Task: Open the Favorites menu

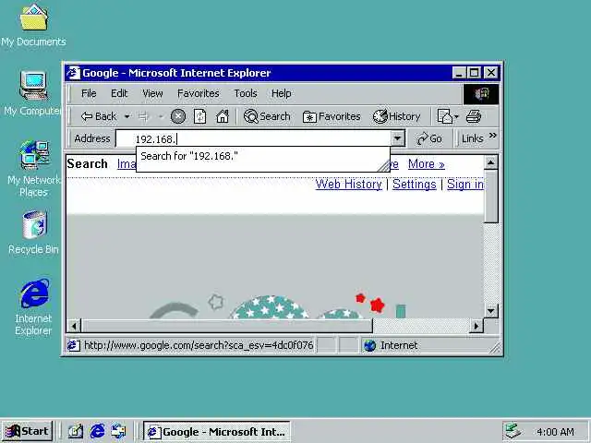Action: 199,93
